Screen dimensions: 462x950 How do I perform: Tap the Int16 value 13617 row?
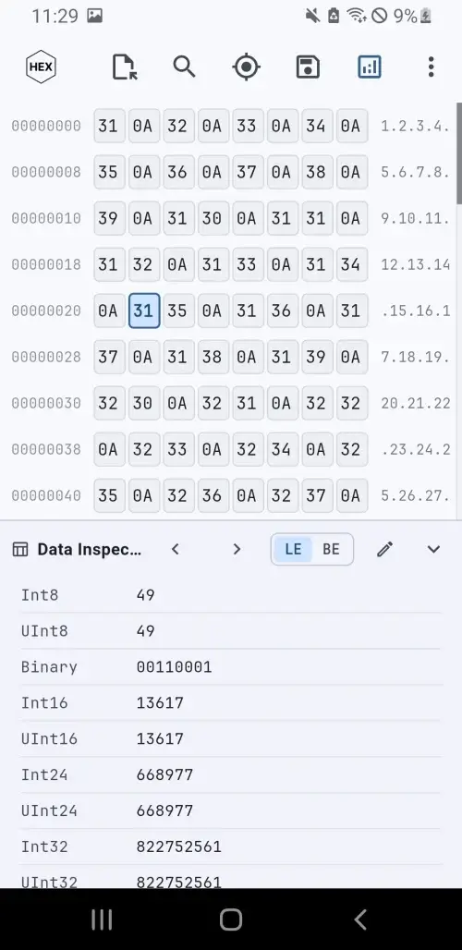(231, 703)
